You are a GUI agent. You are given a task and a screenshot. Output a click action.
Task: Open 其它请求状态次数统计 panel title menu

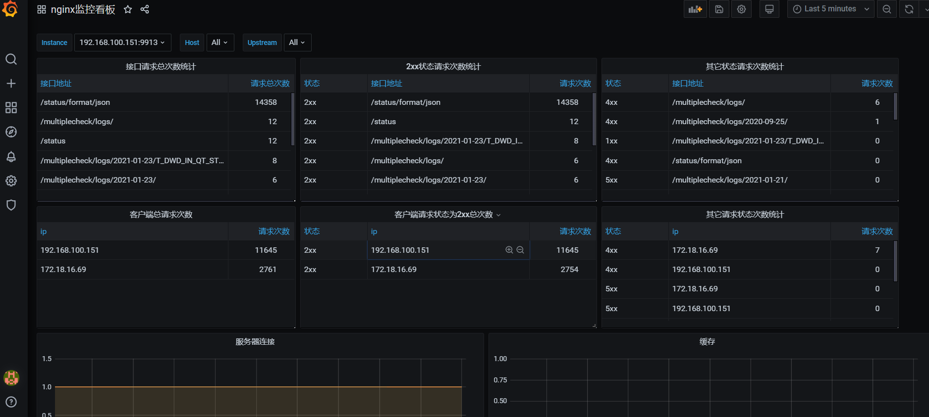[745, 215]
